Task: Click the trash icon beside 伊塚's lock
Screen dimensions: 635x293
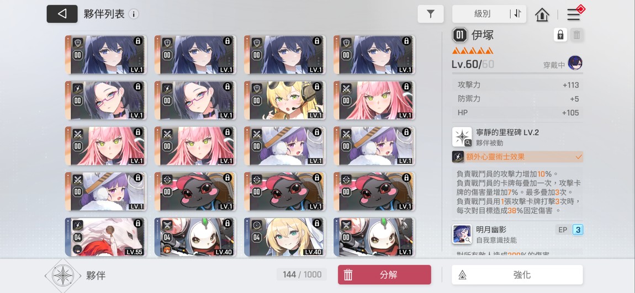Action: click(x=576, y=35)
